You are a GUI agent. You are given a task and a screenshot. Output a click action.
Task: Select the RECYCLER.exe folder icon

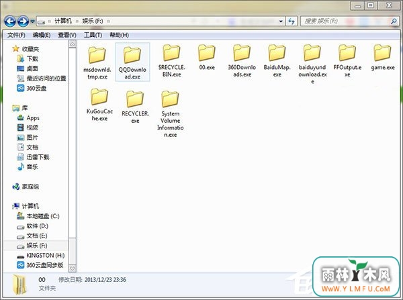pos(135,99)
